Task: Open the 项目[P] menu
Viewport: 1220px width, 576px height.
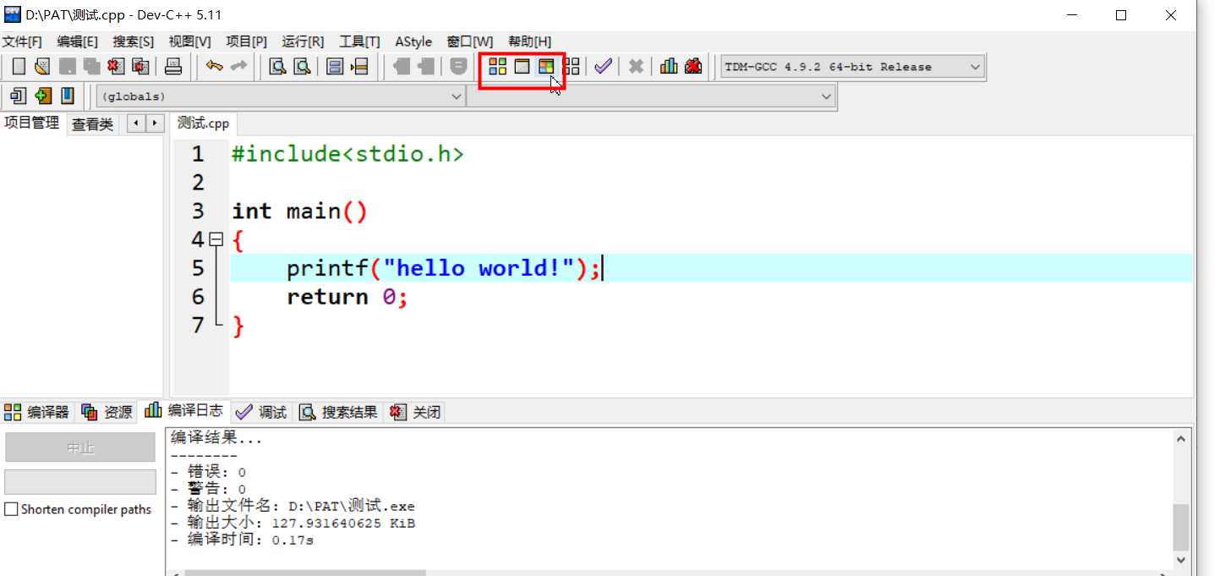Action: [246, 41]
